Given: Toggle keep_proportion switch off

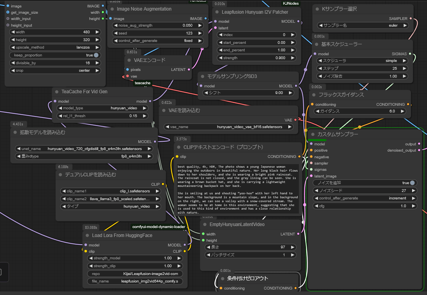Looking at the screenshot, I should coord(96,55).
